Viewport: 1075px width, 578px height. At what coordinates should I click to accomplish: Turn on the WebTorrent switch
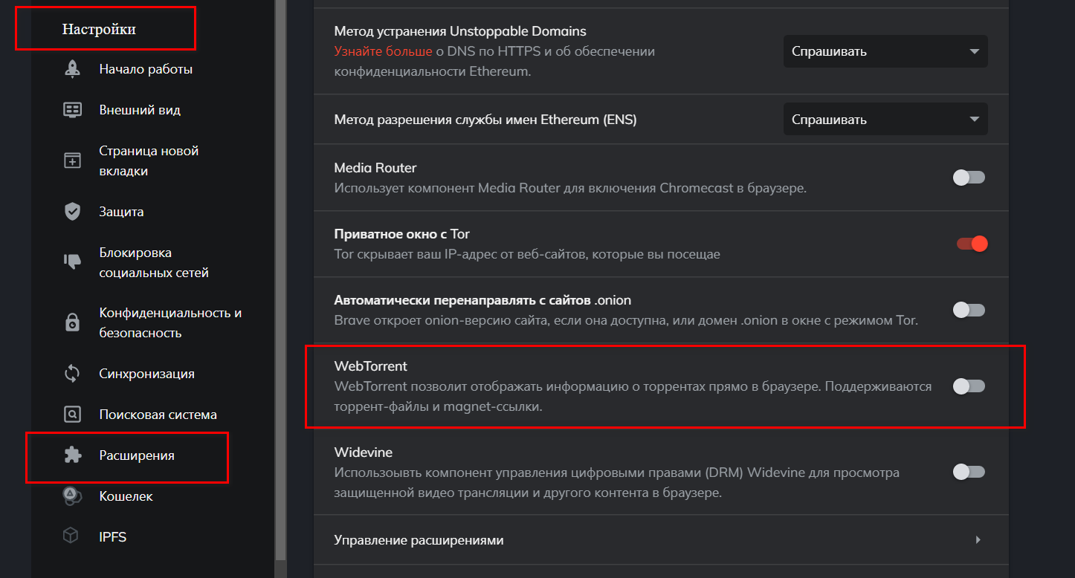(x=969, y=386)
